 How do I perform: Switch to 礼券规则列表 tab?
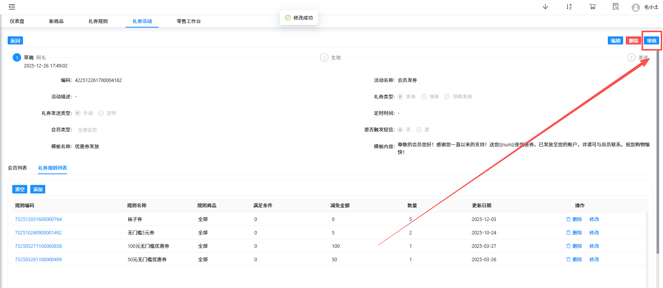tap(53, 168)
